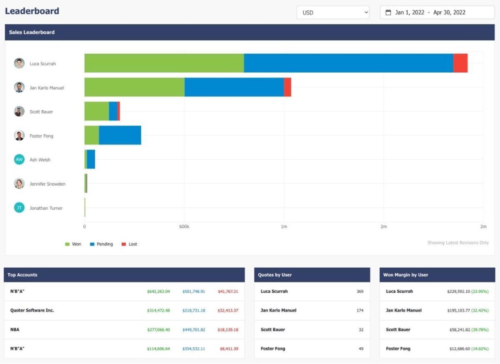
Task: Click the Won Margin by User header
Action: 437,275
